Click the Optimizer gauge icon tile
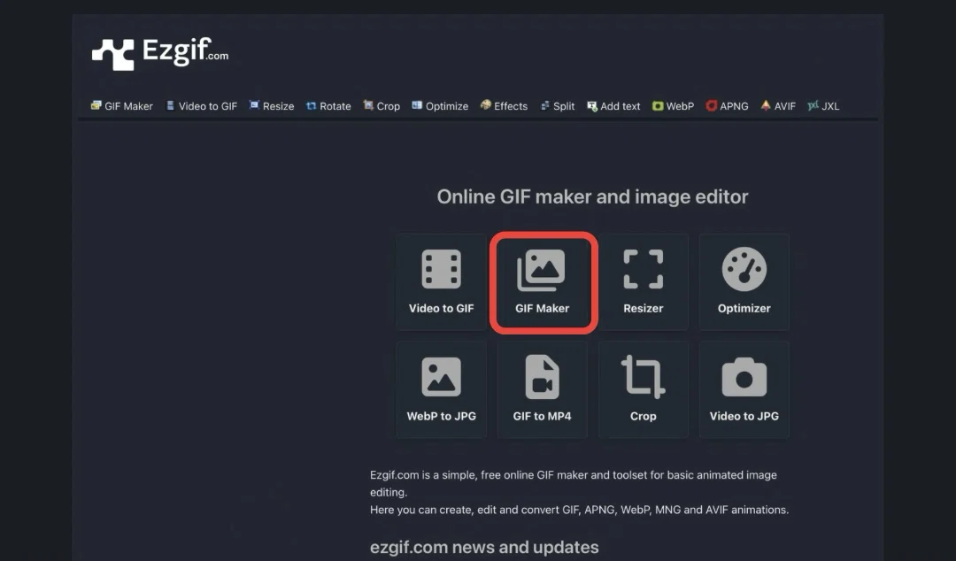 click(744, 281)
